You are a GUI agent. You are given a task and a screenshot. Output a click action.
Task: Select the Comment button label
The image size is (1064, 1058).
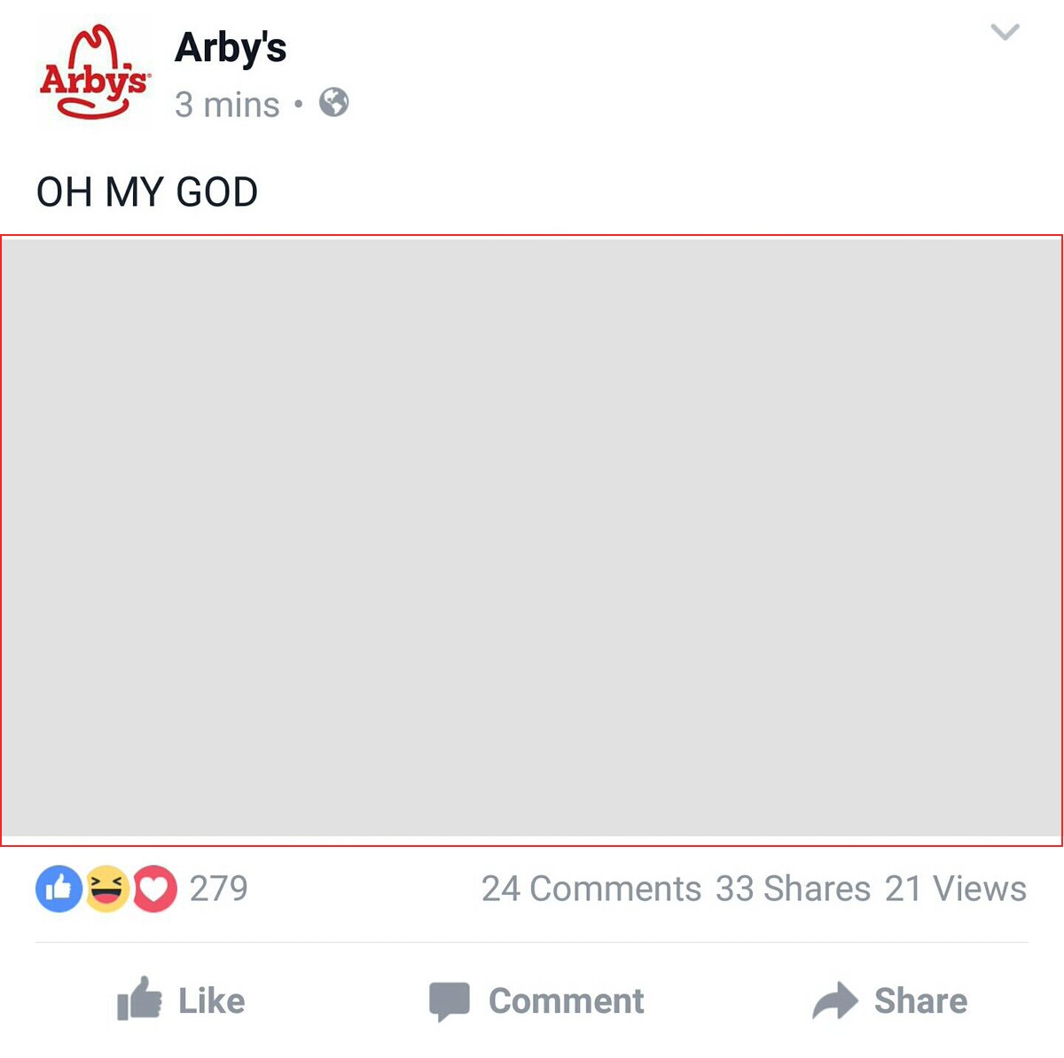coord(566,1001)
